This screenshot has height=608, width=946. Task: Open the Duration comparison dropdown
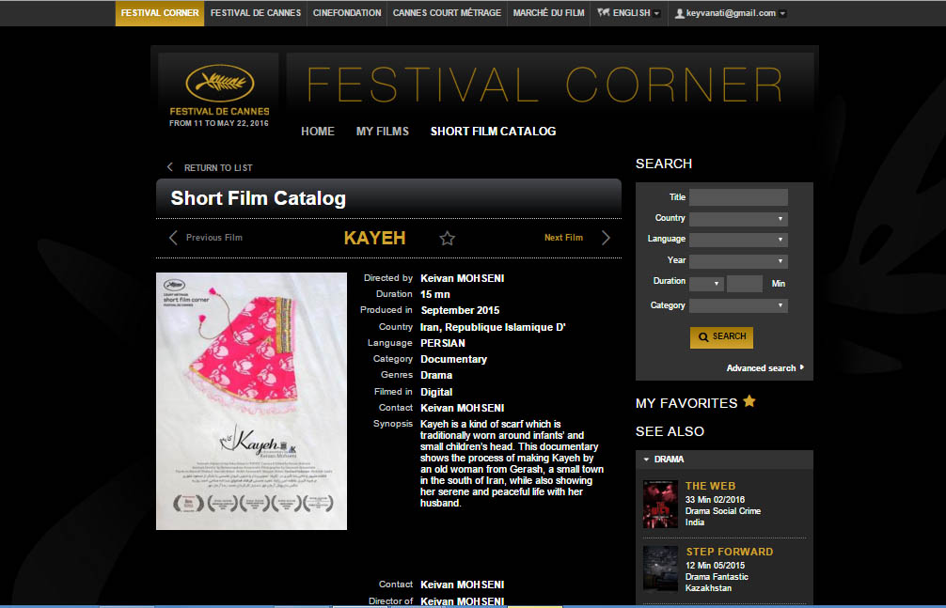[706, 284]
